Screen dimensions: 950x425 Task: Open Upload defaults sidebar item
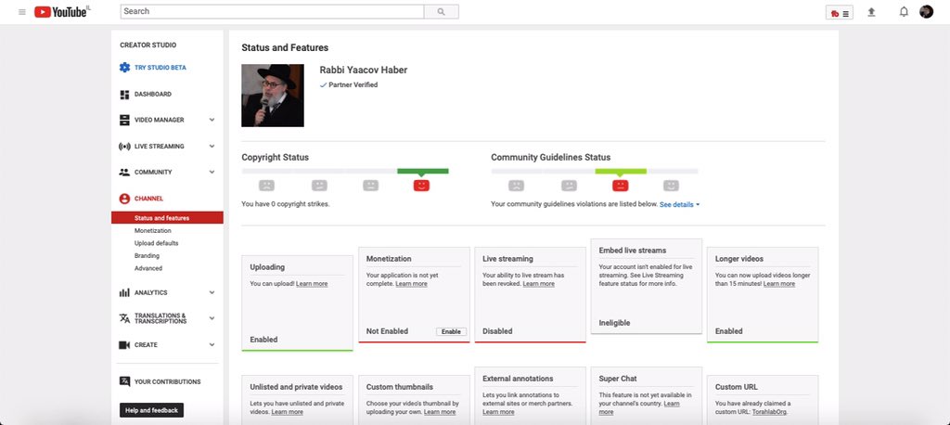(156, 243)
